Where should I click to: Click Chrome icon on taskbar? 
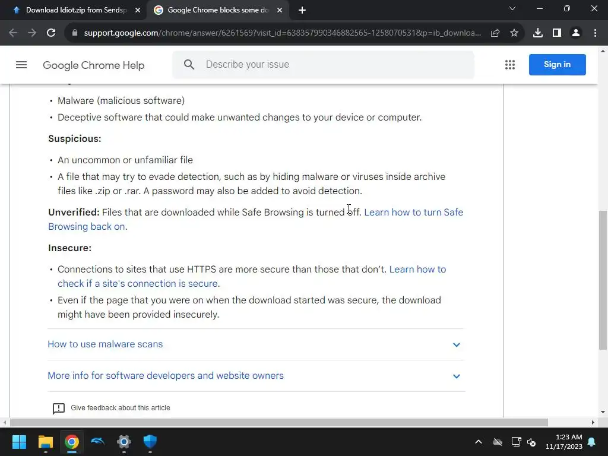[72, 442]
